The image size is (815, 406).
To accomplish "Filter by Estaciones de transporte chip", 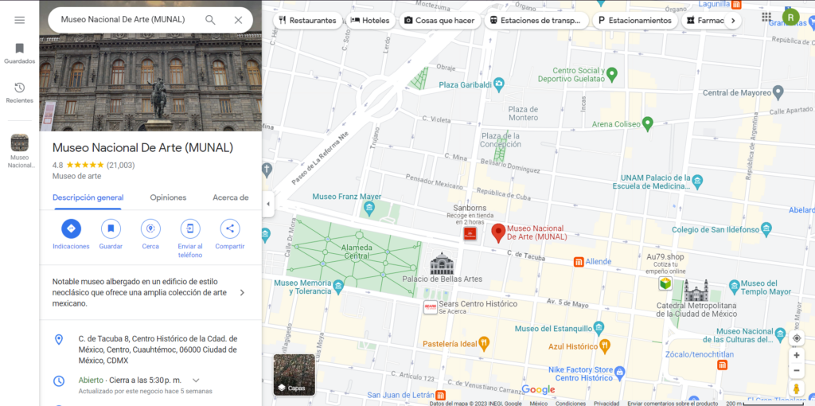I will coord(536,21).
